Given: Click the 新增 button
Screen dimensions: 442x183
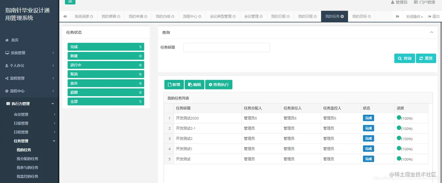Looking at the screenshot, I should tap(174, 85).
